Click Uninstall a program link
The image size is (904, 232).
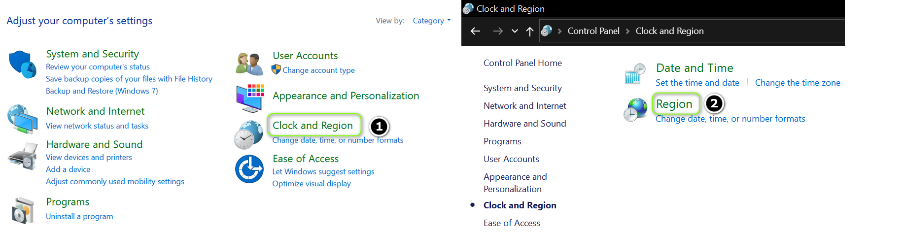click(79, 216)
